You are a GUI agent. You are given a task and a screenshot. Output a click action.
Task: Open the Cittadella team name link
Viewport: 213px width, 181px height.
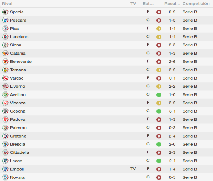click(20, 153)
